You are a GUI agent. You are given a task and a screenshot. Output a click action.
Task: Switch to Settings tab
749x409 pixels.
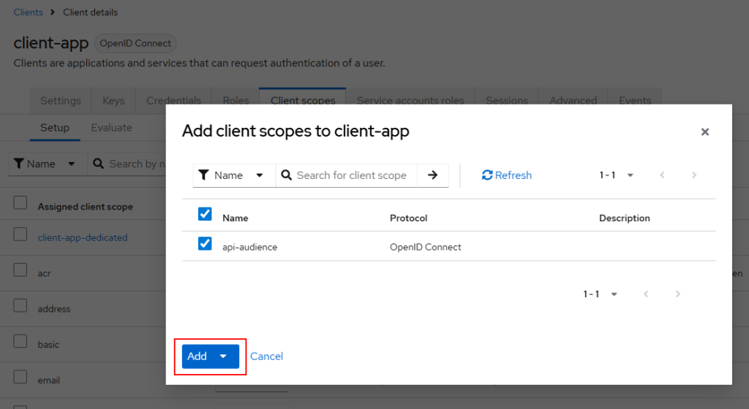click(x=61, y=101)
